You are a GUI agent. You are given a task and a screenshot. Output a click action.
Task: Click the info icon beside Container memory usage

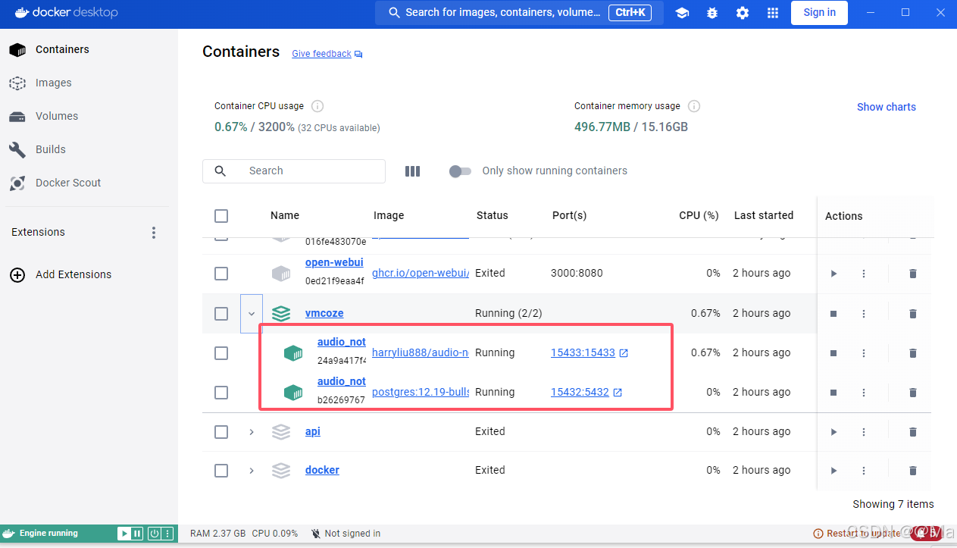coord(694,106)
